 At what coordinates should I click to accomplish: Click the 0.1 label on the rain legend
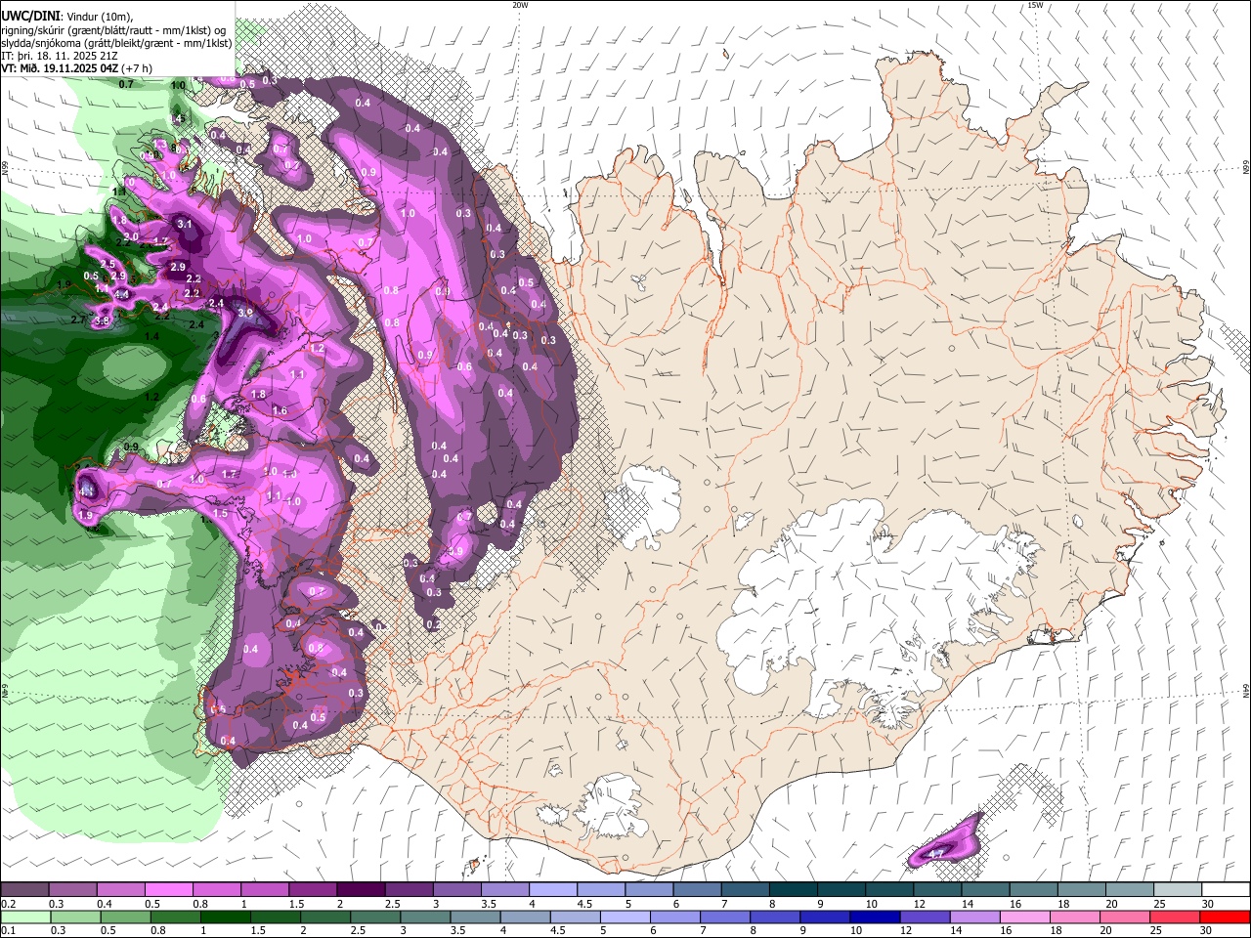(8, 931)
